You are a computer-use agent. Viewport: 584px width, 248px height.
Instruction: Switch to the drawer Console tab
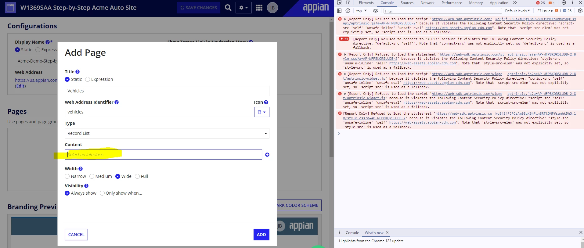[x=352, y=233]
